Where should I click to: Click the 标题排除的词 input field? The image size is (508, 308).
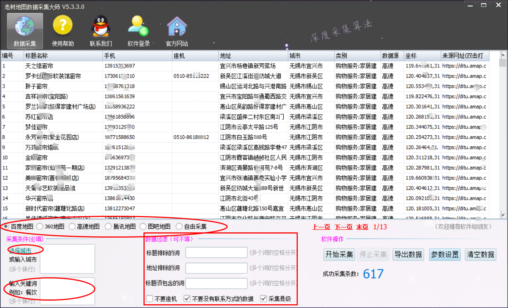(x=216, y=252)
